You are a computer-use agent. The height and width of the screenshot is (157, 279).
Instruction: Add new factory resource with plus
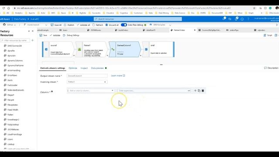[x=32, y=41]
